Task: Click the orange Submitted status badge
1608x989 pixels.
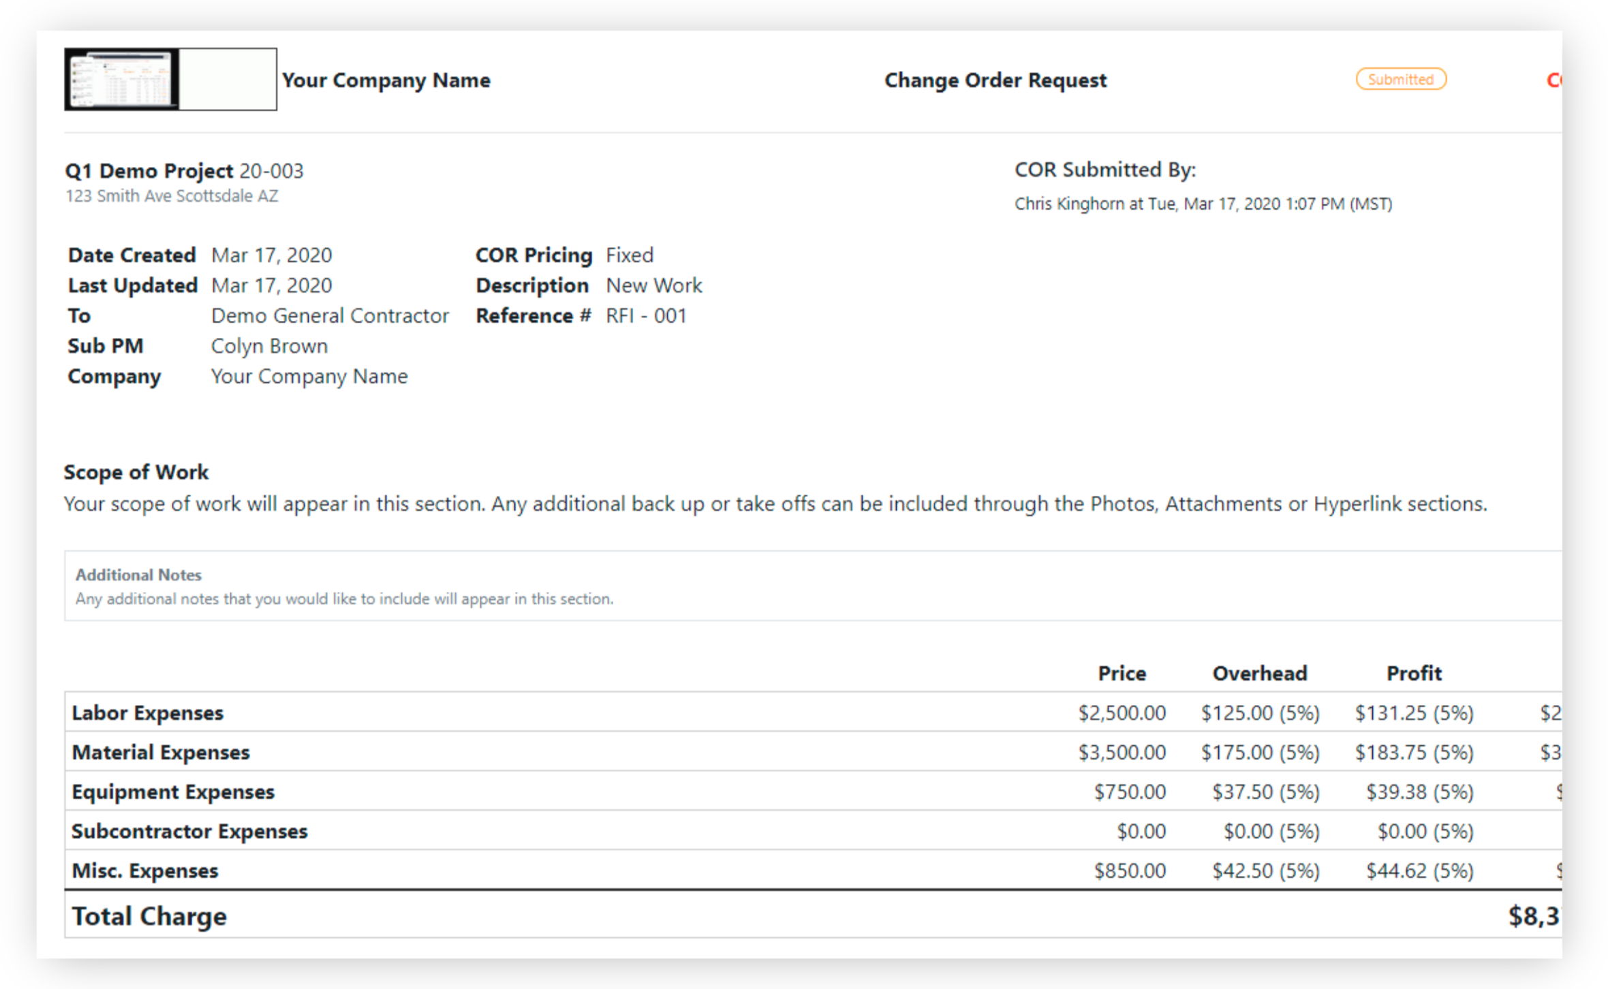Action: pyautogui.click(x=1400, y=79)
